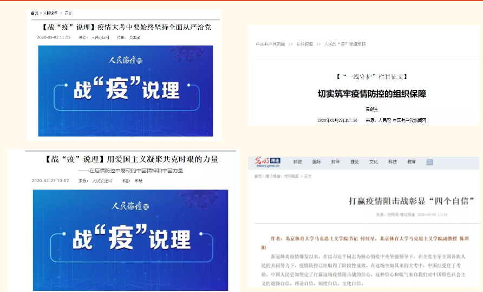483x292 pixels.
Task: Go to the 理论 navigation item
Action: tap(354, 162)
